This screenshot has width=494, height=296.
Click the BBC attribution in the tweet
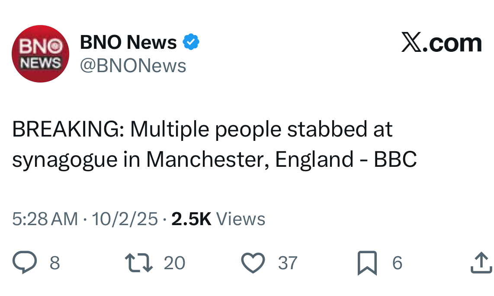point(395,160)
